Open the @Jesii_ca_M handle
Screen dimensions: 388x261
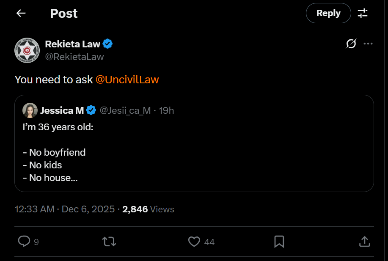click(x=125, y=110)
